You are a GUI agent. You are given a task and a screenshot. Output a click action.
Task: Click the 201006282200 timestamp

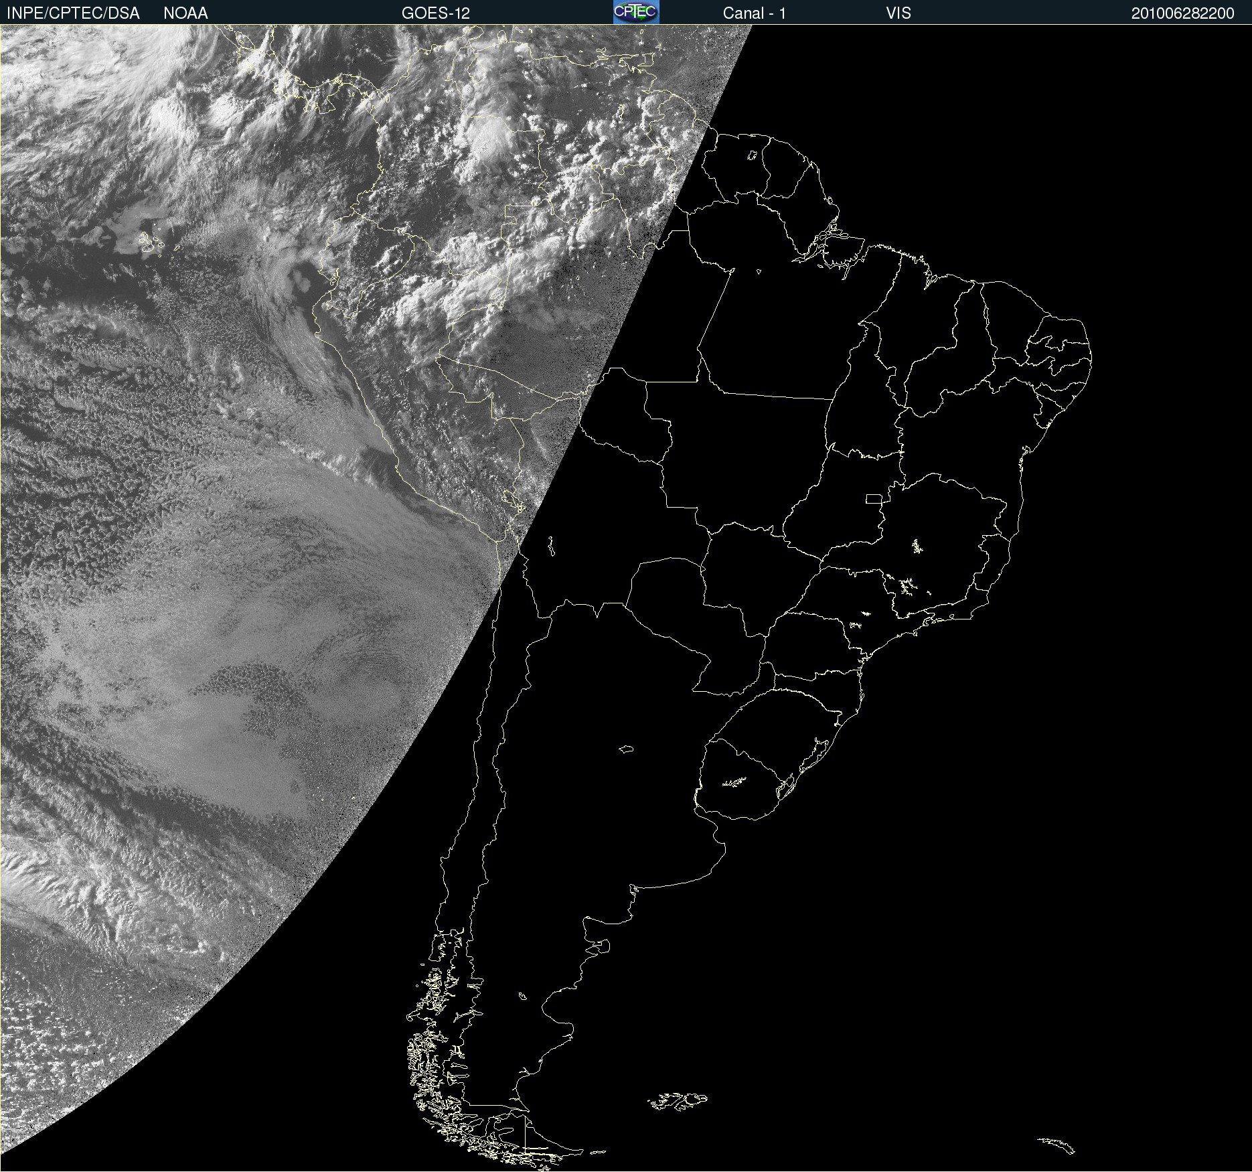[x=1183, y=13]
